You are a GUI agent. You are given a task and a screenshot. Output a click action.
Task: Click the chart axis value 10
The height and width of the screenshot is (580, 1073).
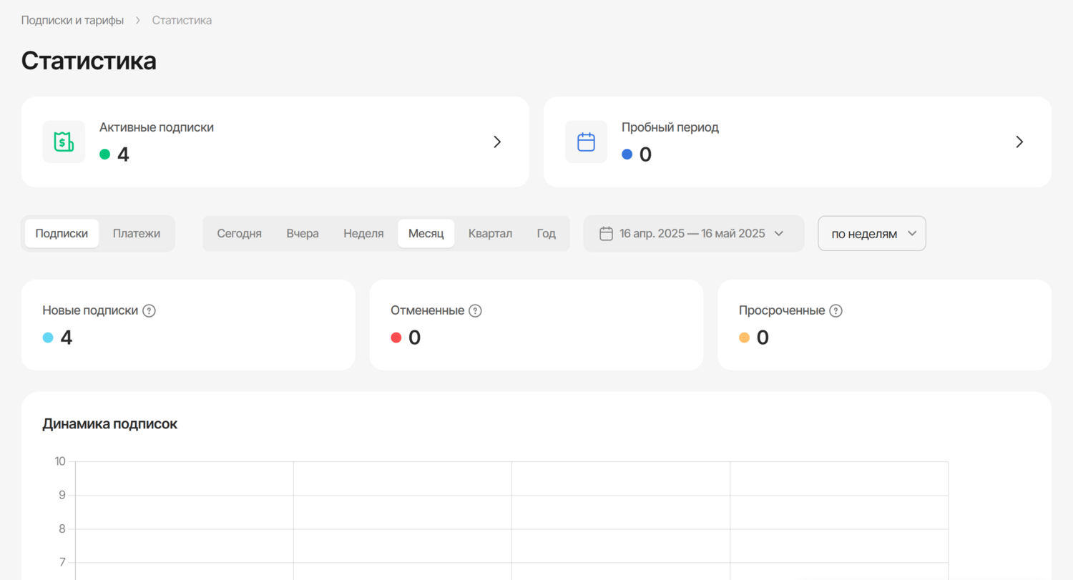coord(60,461)
